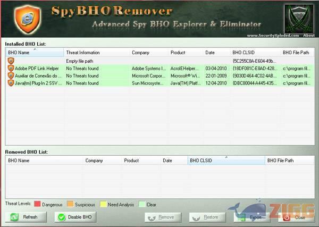Image resolution: width=319 pixels, height=227 pixels.
Task: Click the icon of the empty file path entry
Action: 11,61
